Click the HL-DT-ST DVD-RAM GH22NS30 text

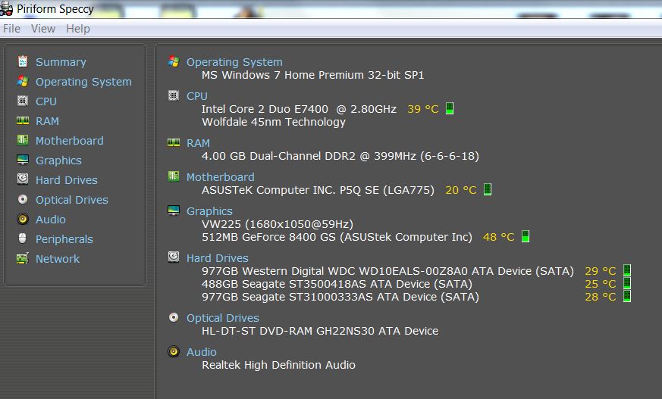(x=320, y=331)
